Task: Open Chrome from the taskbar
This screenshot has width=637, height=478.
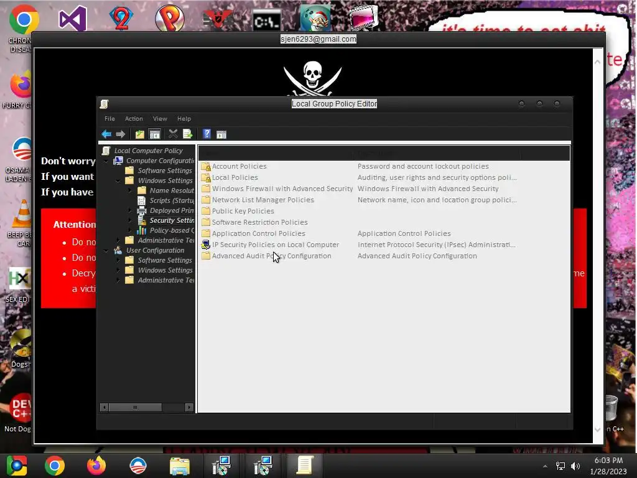Action: (55, 466)
